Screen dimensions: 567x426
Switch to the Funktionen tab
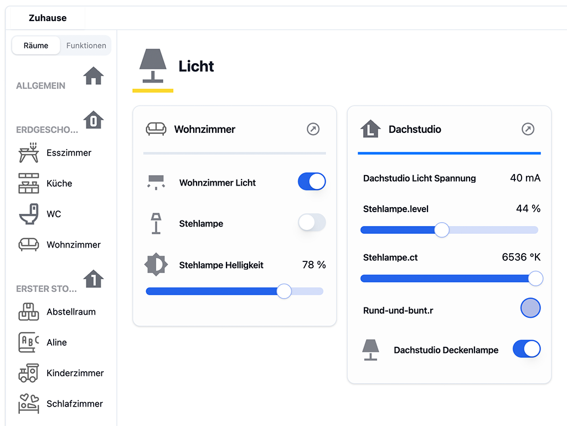(85, 45)
